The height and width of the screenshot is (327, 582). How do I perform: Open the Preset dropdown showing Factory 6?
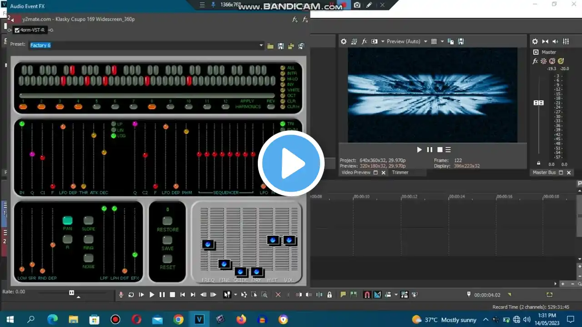[x=261, y=45]
